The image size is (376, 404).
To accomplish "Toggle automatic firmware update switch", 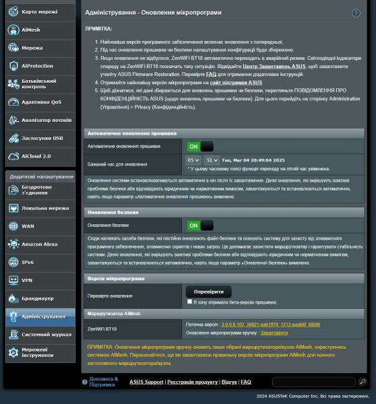I will tap(200, 147).
